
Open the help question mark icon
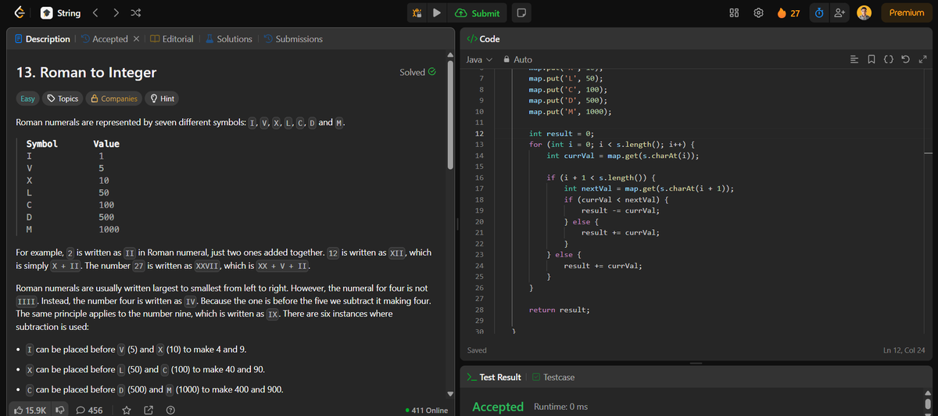[x=170, y=410]
